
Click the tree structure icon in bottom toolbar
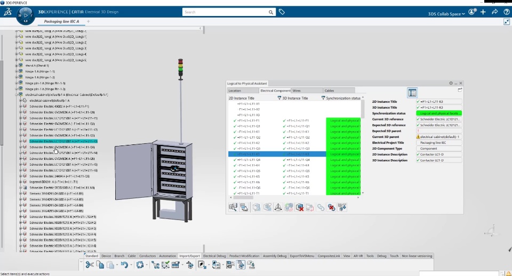click(x=155, y=265)
